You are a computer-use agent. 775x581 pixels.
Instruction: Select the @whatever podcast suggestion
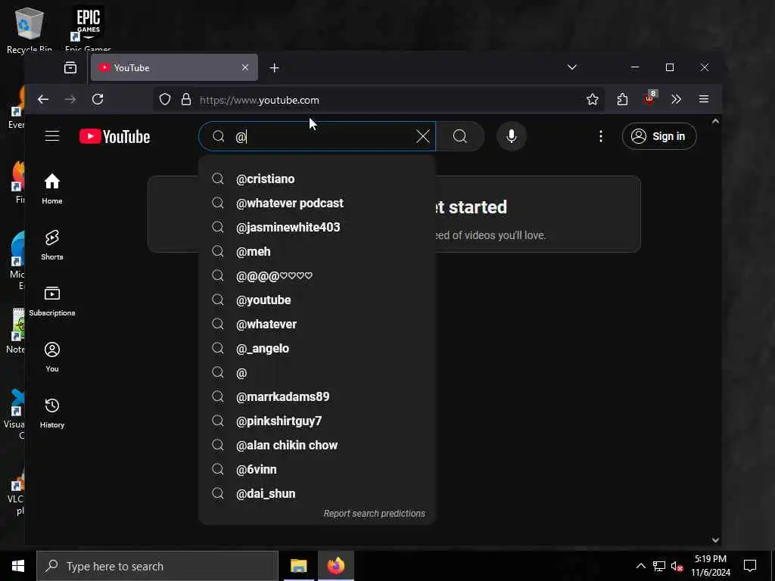click(x=317, y=203)
